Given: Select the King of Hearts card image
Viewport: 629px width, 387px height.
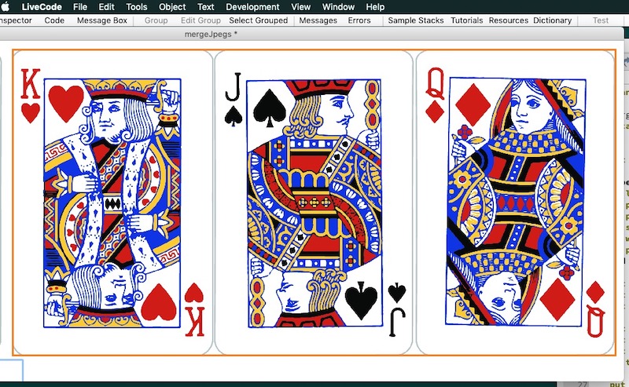Looking at the screenshot, I should coord(112,203).
